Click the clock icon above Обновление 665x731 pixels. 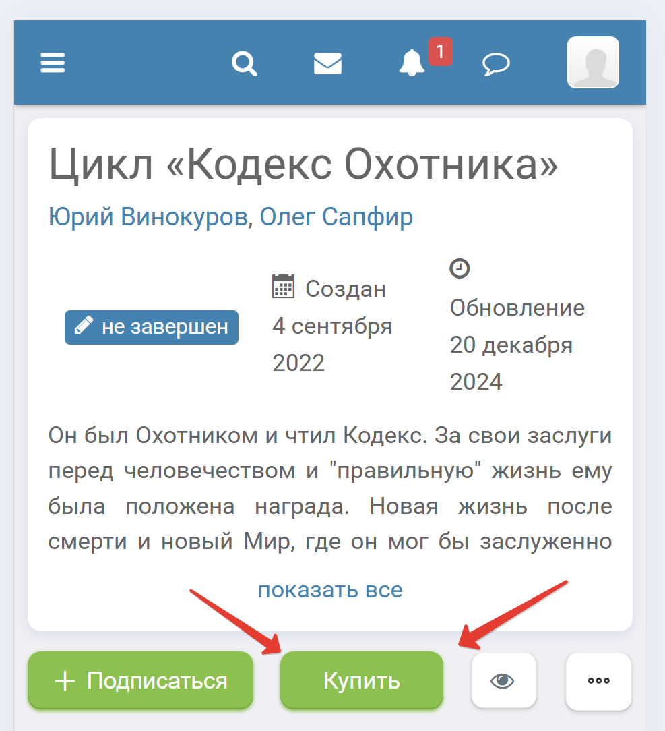coord(459,268)
